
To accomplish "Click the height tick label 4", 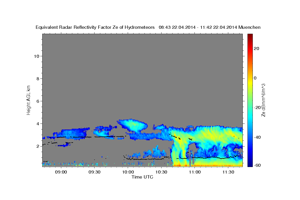I will point(38,123).
